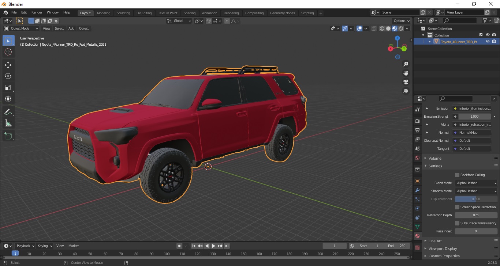Image resolution: width=500 pixels, height=266 pixels.
Task: Switch to material preview shading
Action: pyautogui.click(x=395, y=28)
